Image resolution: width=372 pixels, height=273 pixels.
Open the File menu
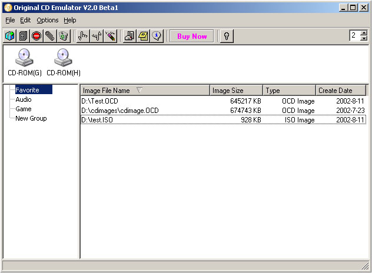pyautogui.click(x=10, y=20)
